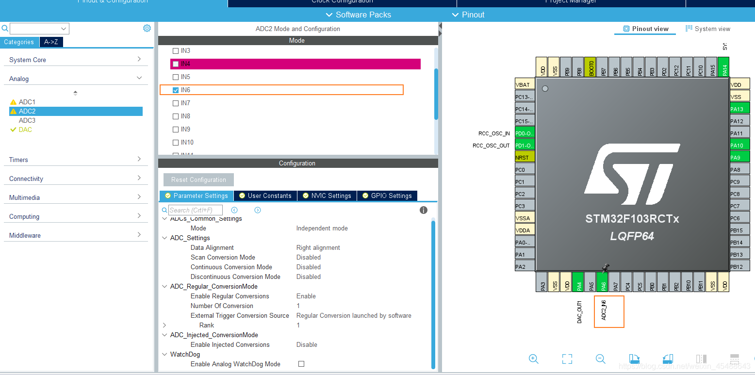755x375 pixels.
Task: Rotate the chip clockwise
Action: (x=634, y=359)
